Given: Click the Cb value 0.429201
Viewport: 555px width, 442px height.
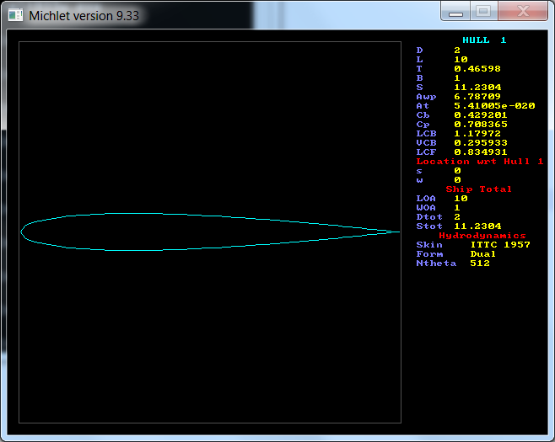Looking at the screenshot, I should (x=481, y=114).
